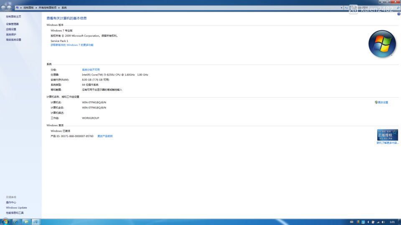Open Windows Update link in sidebar
Image resolution: width=401 pixels, height=225 pixels.
tap(16, 207)
